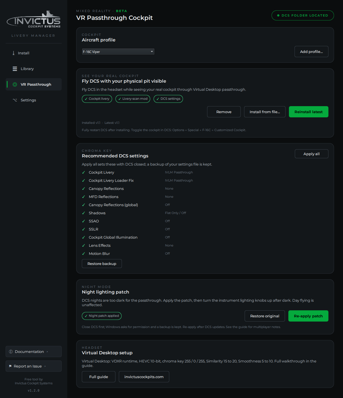The image size is (343, 398).
Task: Click checkmark beside Motion Blur
Action: pos(84,254)
